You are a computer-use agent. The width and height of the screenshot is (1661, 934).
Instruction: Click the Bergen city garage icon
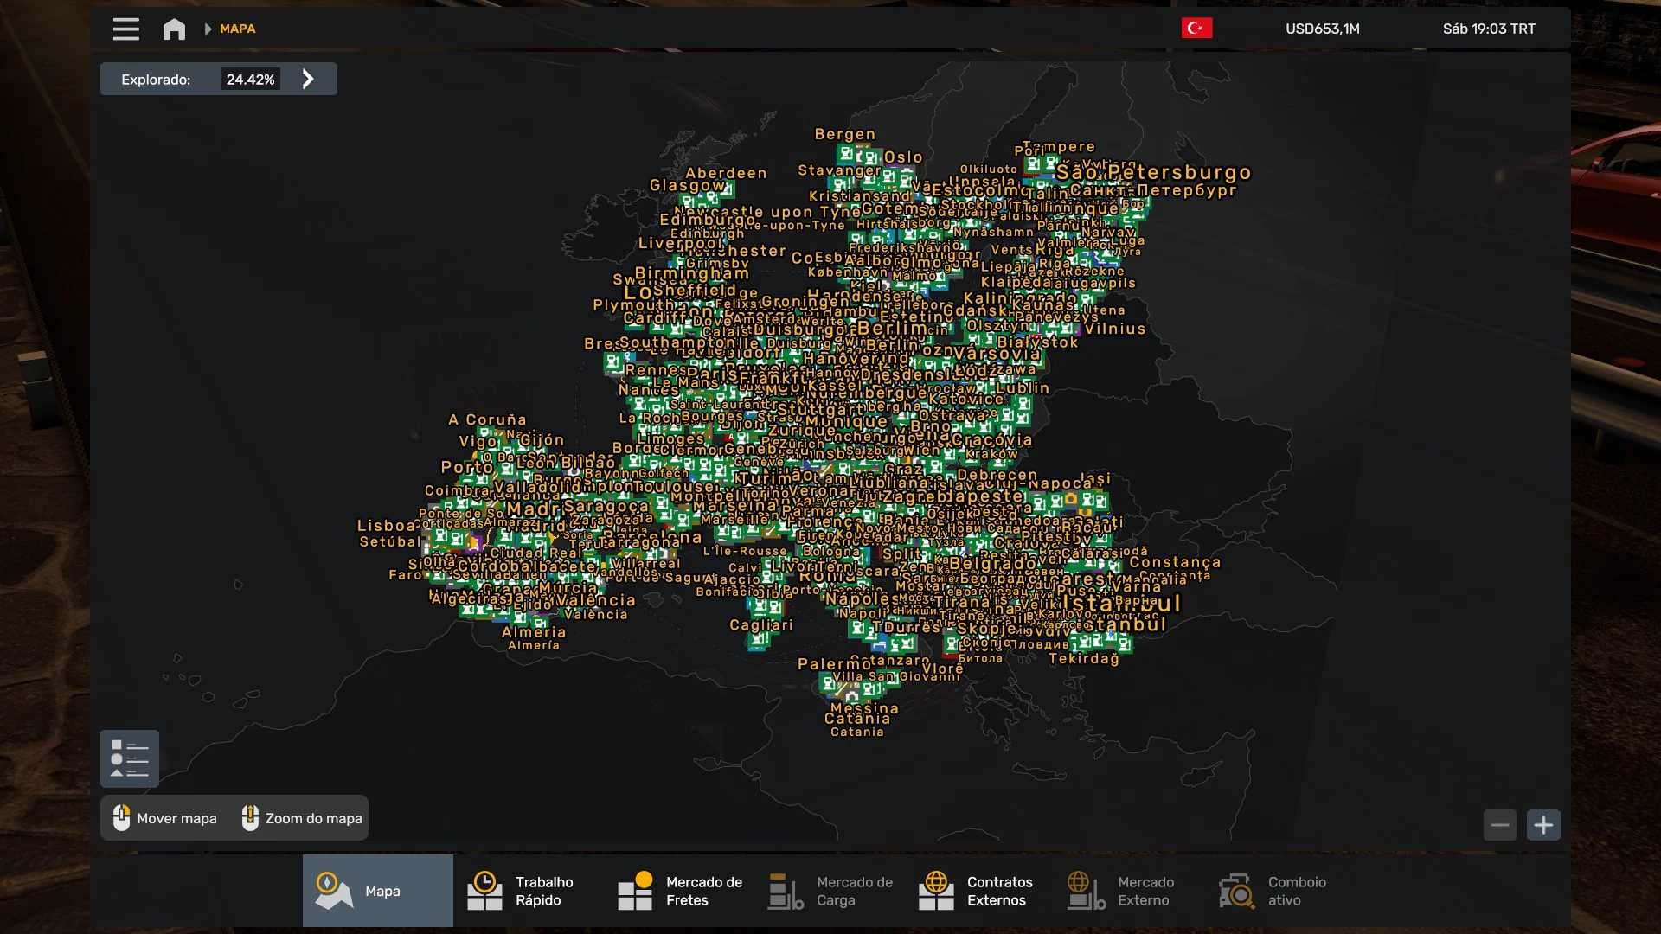[846, 154]
